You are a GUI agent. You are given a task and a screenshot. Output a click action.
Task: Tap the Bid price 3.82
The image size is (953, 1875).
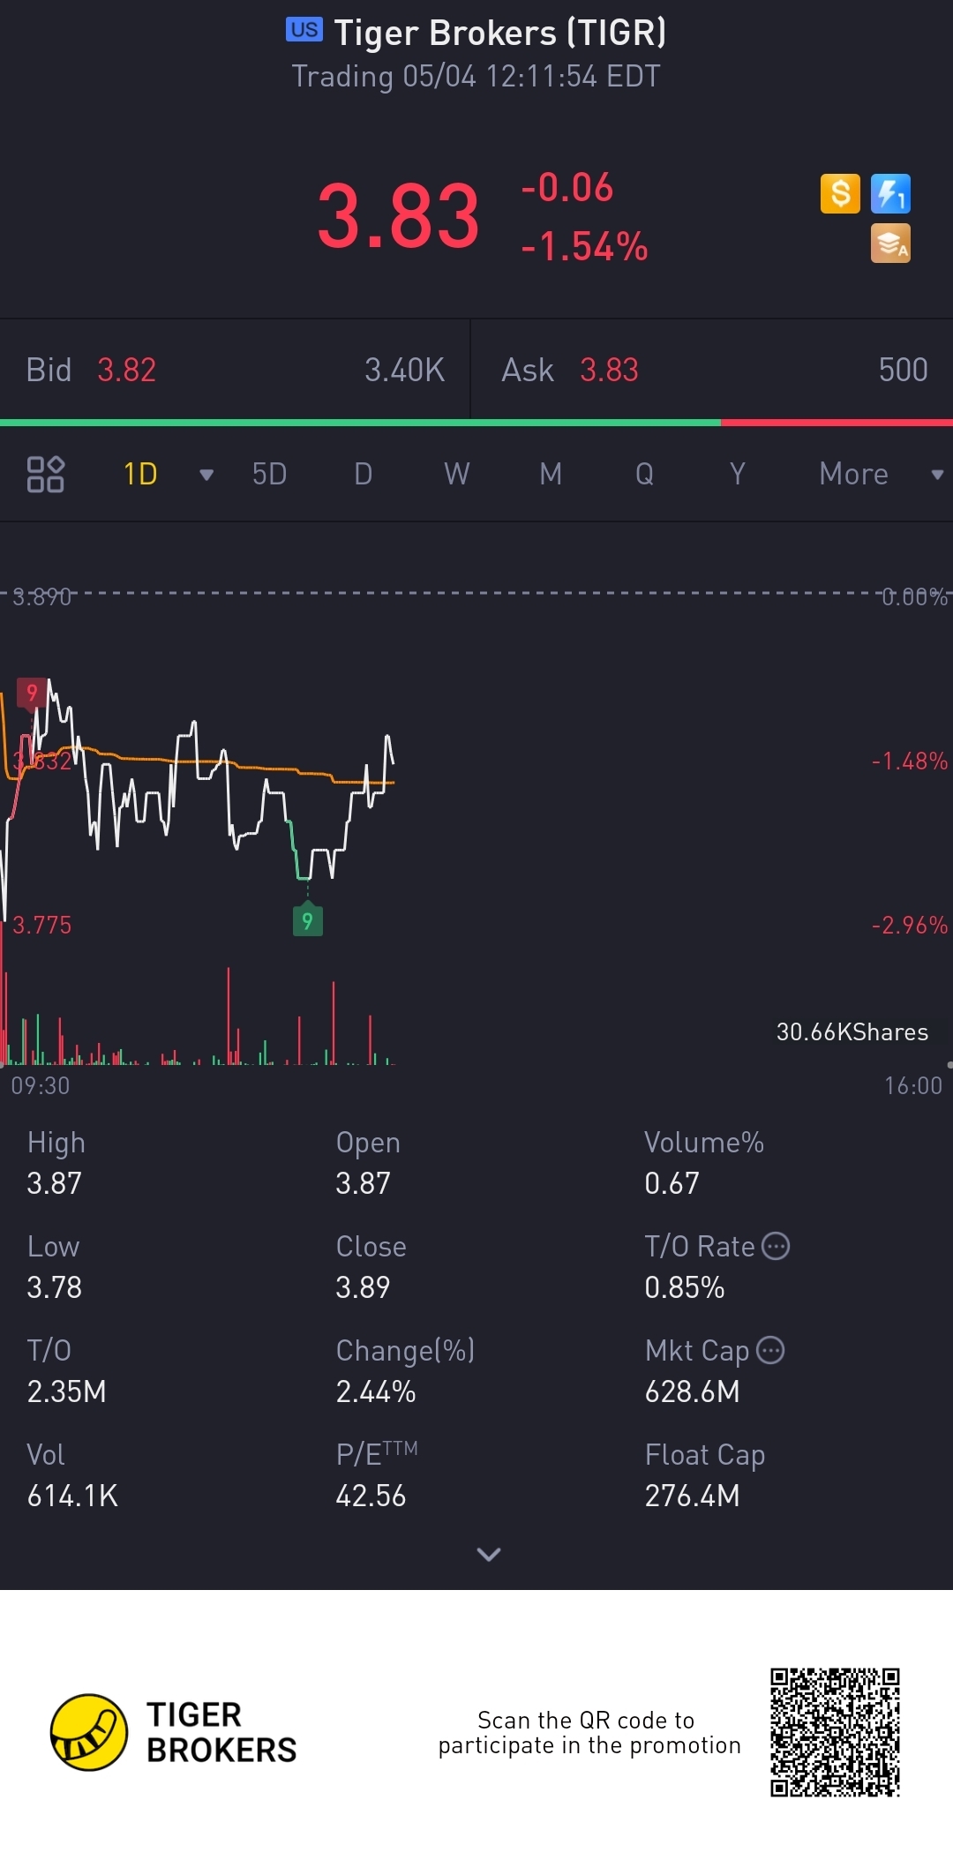coord(126,370)
